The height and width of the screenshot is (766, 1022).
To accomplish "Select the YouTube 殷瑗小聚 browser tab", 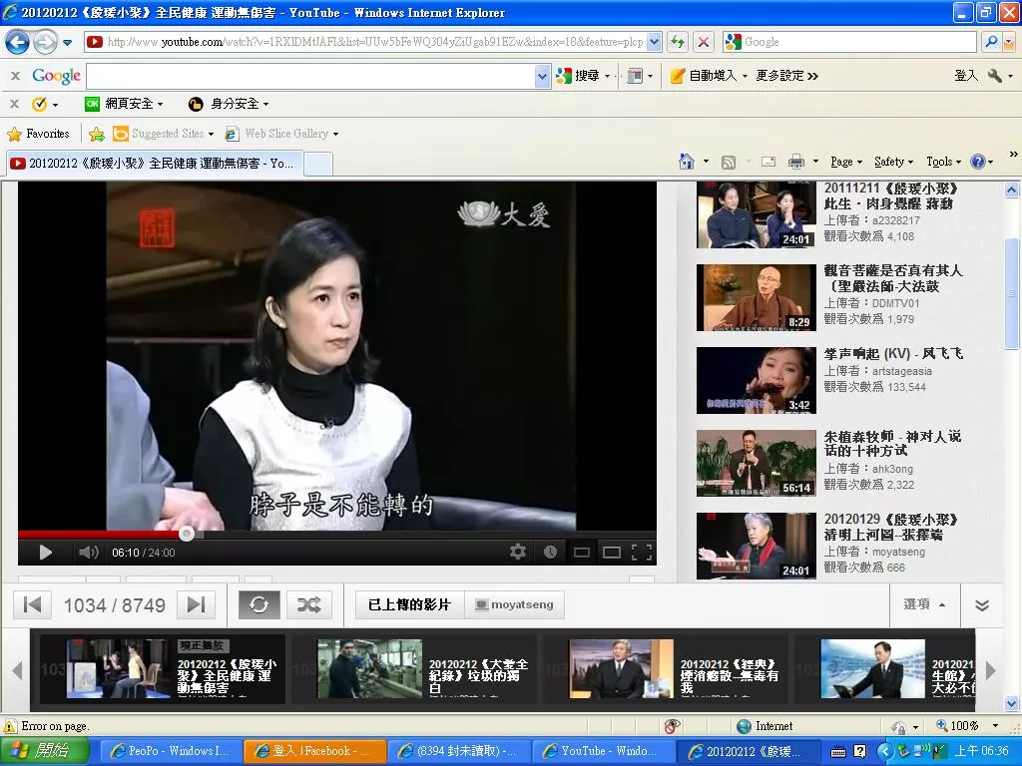I will point(155,164).
